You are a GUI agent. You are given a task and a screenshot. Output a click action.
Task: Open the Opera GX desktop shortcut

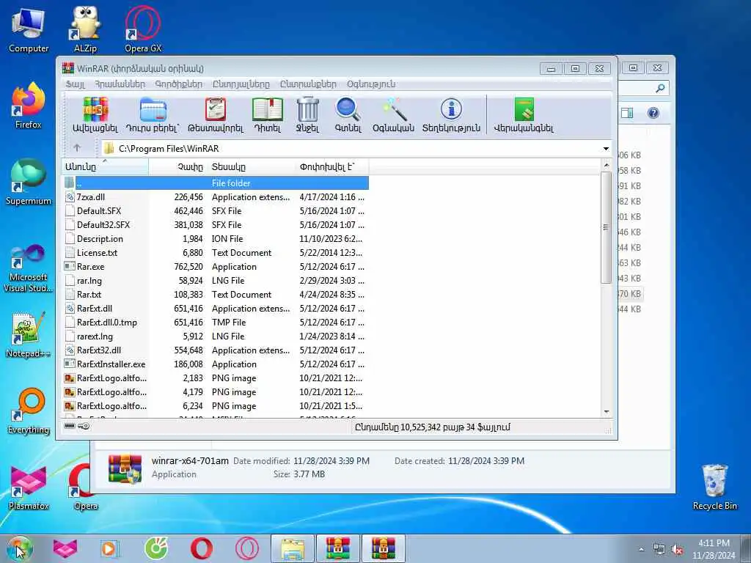[143, 29]
